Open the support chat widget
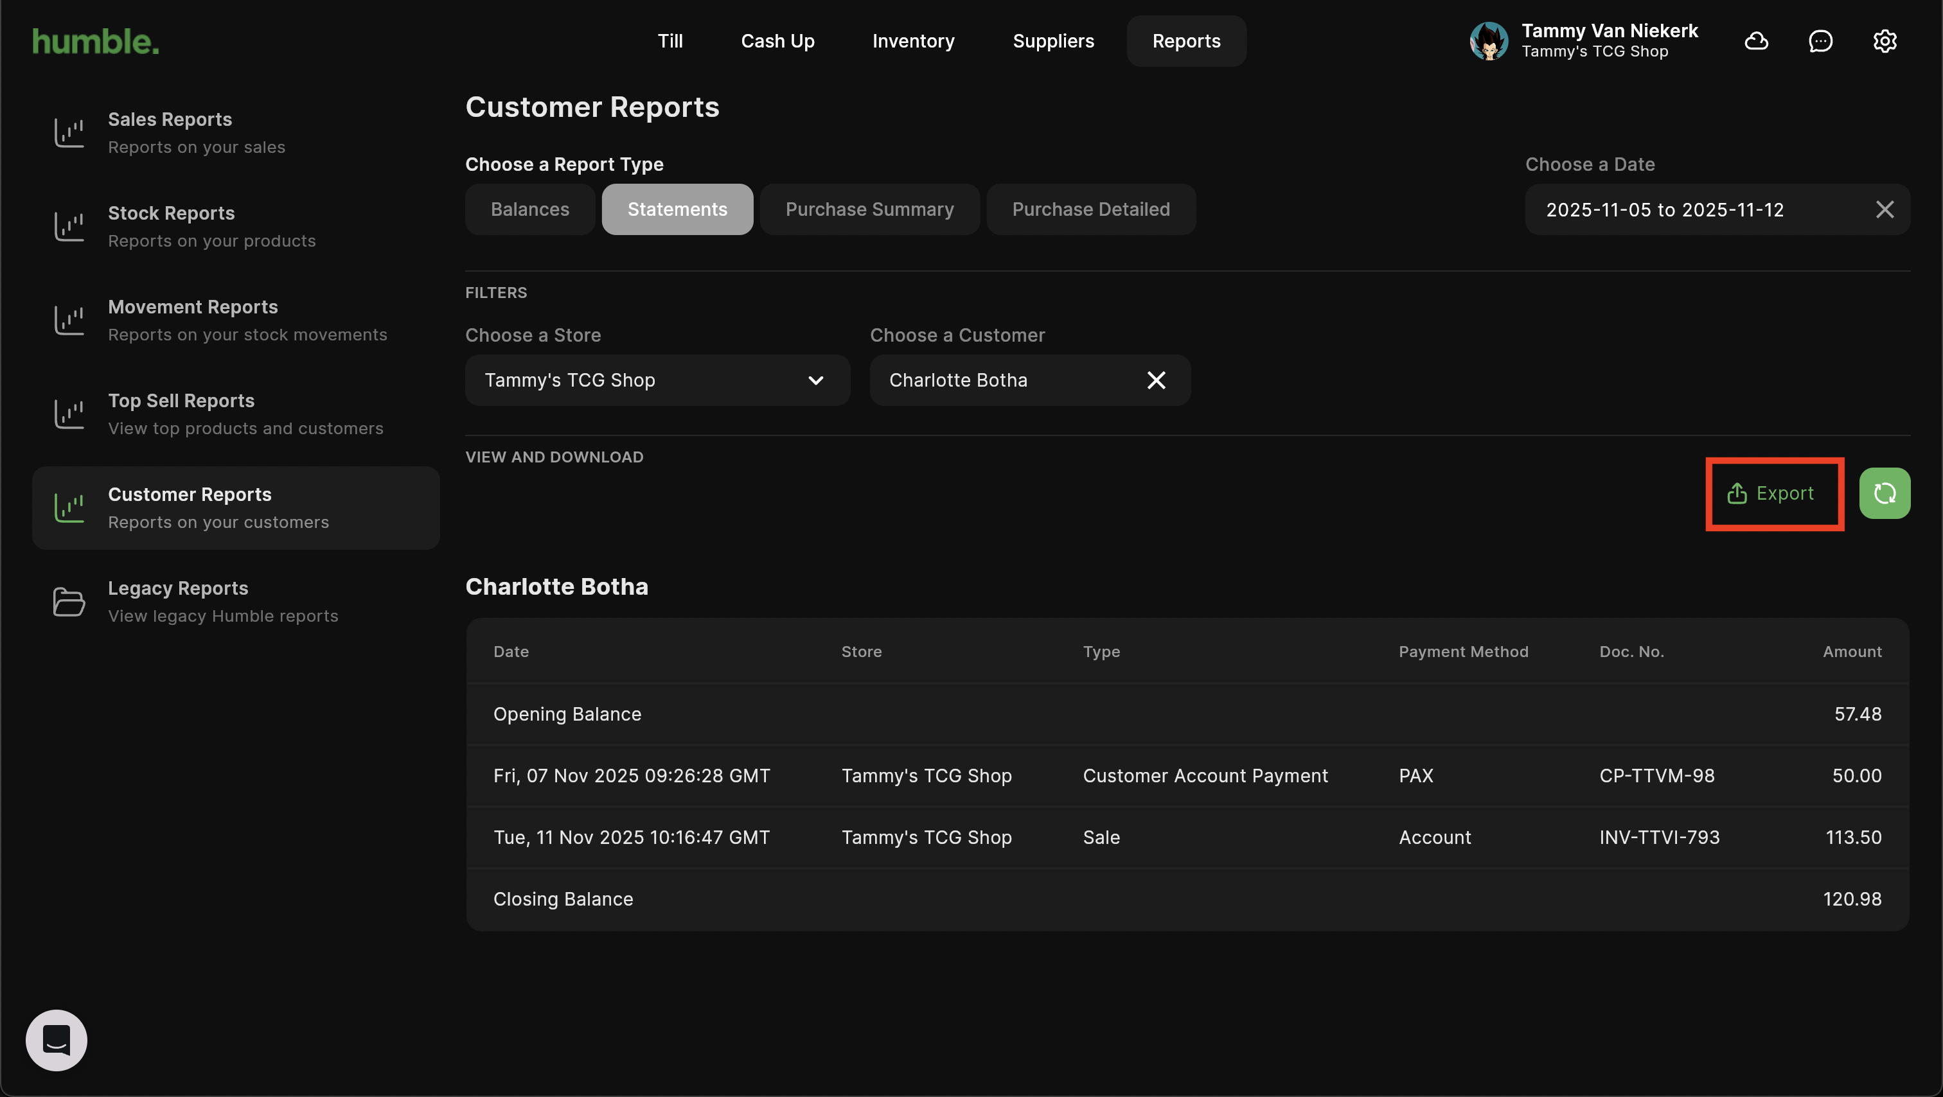1943x1097 pixels. pyautogui.click(x=57, y=1039)
